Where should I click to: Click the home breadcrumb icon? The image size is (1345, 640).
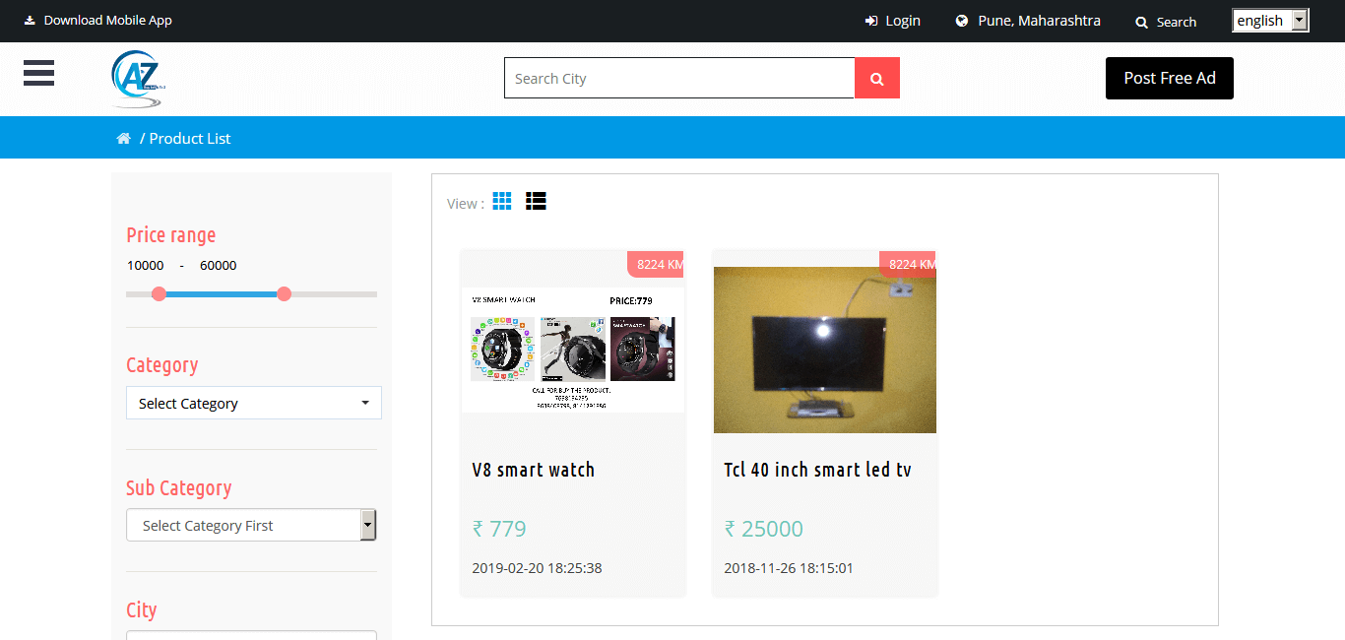click(x=123, y=139)
